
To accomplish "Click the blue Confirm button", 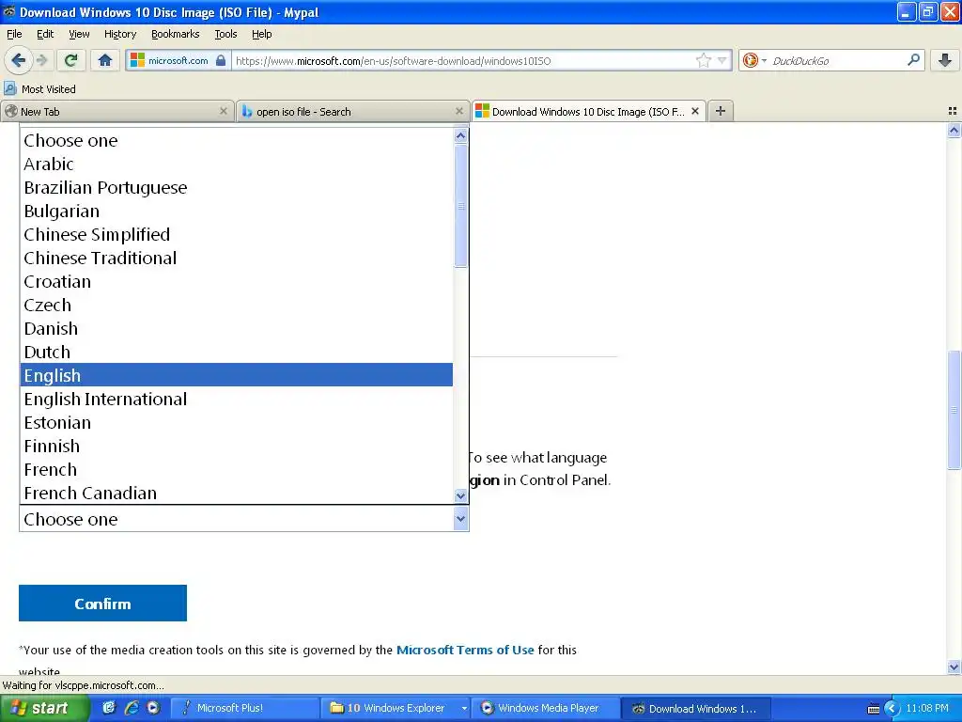I will click(x=102, y=603).
